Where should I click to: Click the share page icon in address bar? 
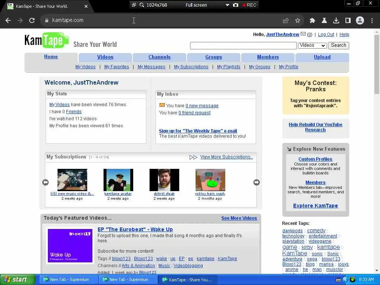point(286,21)
